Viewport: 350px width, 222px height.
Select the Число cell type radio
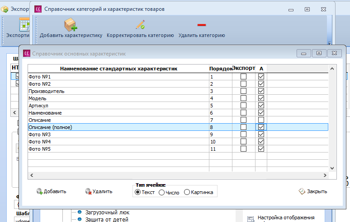[161, 192]
